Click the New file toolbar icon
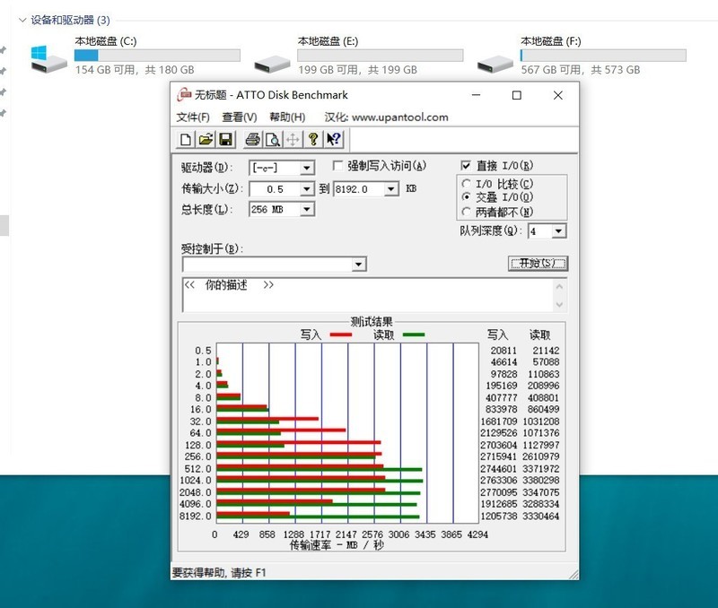This screenshot has width=718, height=608. tap(186, 139)
